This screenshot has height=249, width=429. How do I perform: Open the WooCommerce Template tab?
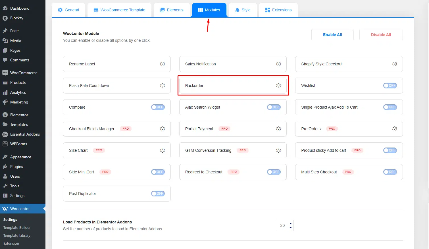click(119, 10)
